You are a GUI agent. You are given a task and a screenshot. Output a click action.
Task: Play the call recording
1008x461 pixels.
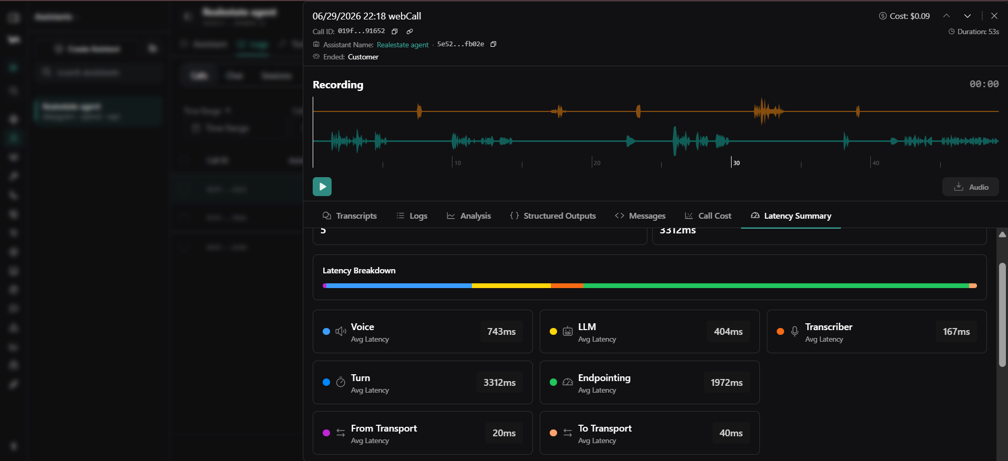pyautogui.click(x=322, y=187)
